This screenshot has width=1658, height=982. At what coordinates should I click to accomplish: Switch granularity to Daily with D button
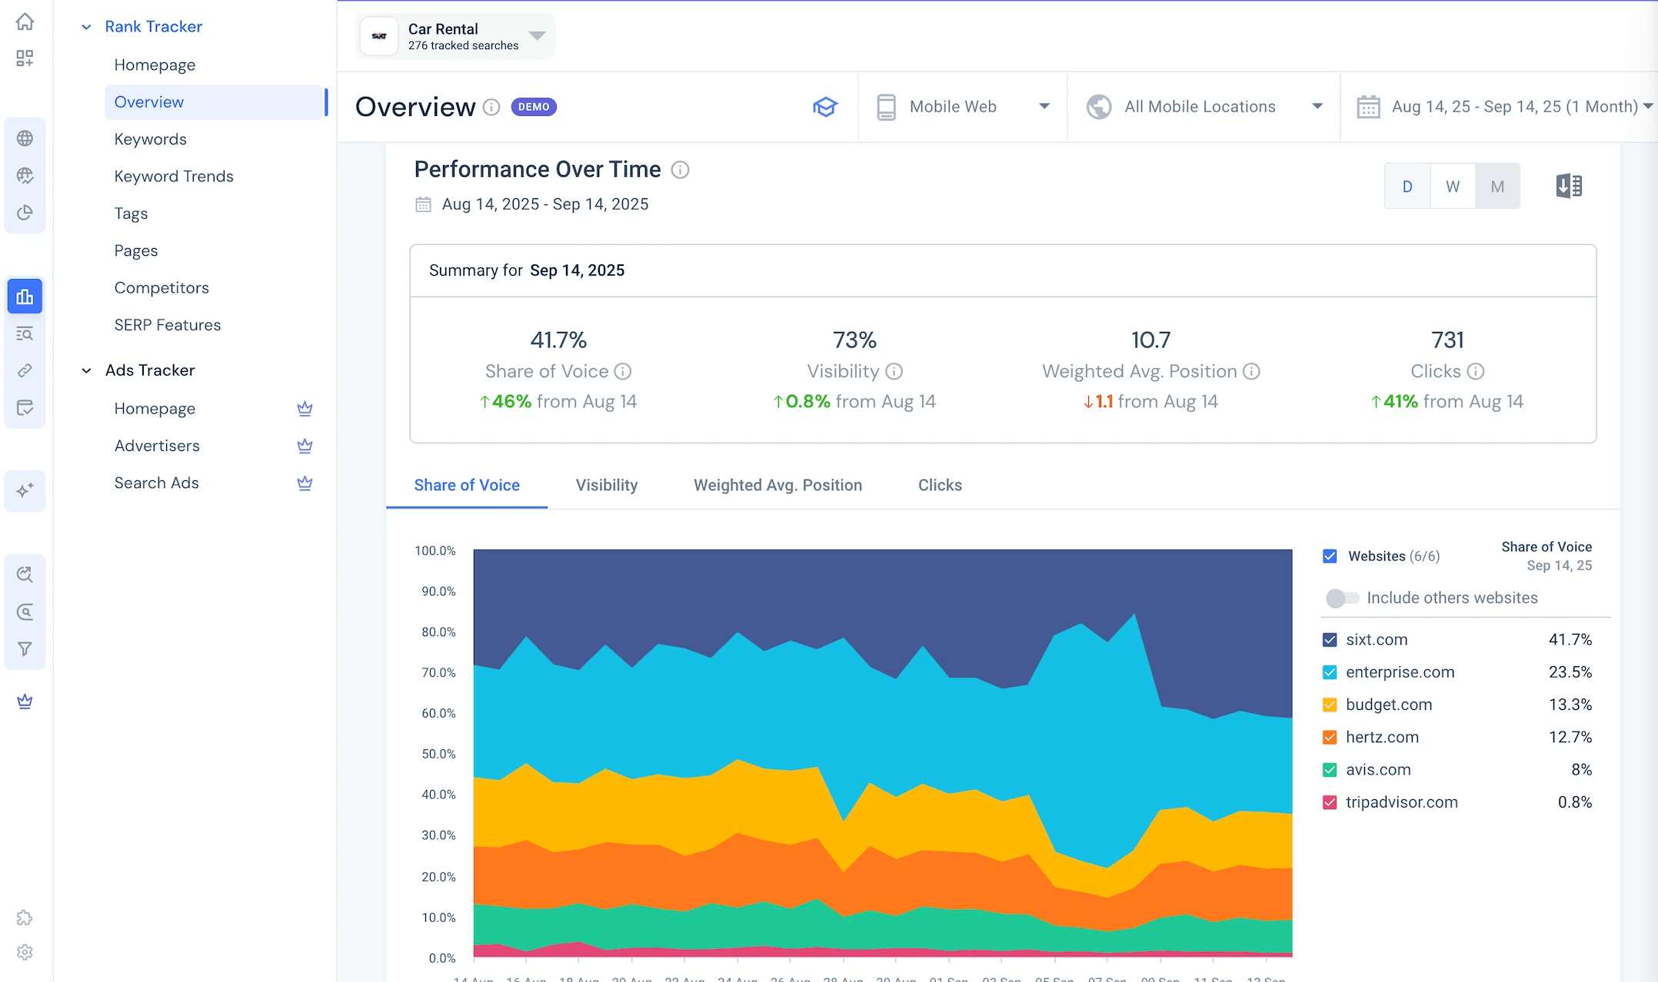[x=1407, y=185]
